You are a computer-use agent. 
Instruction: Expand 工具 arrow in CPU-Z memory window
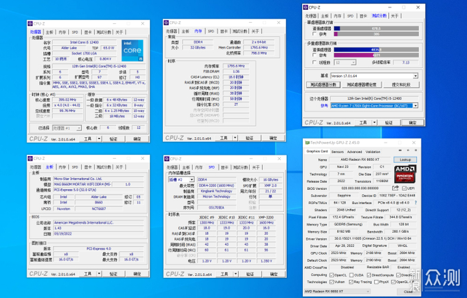tap(235, 138)
